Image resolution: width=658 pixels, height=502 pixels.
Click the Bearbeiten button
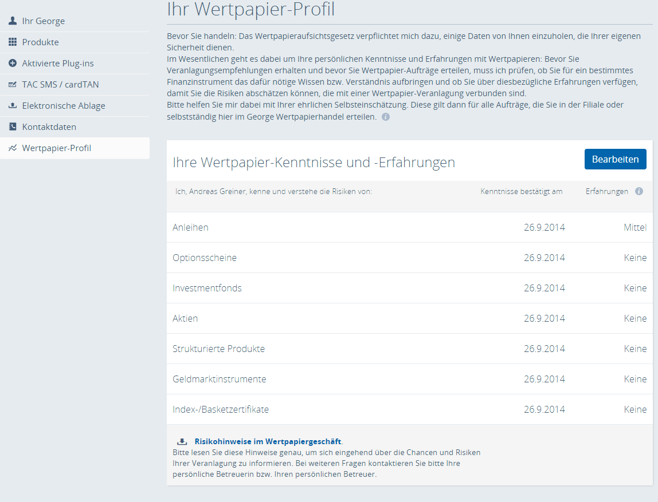coord(615,159)
